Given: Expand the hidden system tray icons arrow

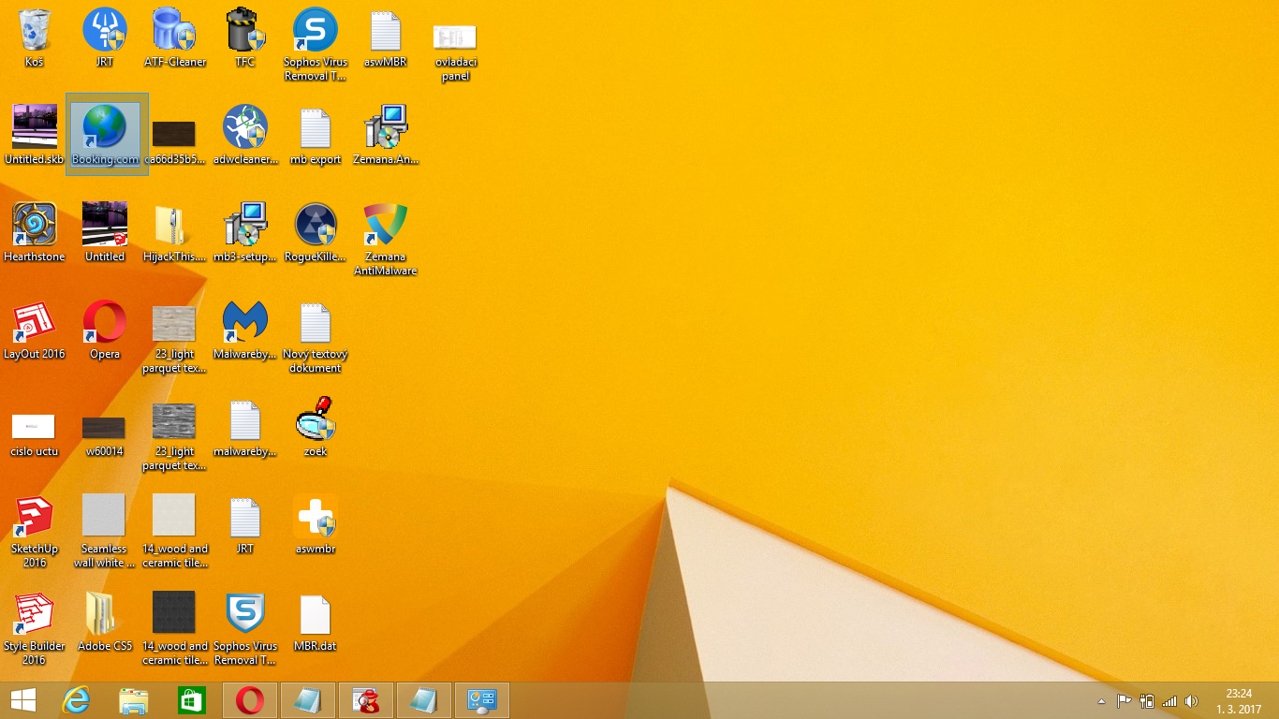Looking at the screenshot, I should tap(1101, 701).
